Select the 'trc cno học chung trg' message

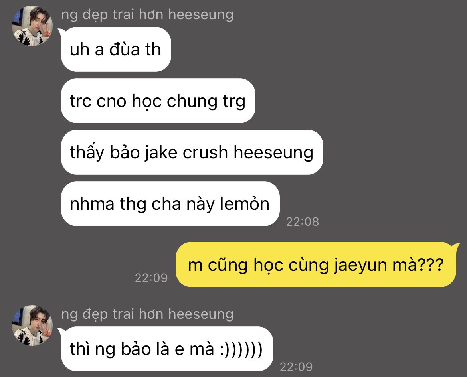click(x=158, y=101)
